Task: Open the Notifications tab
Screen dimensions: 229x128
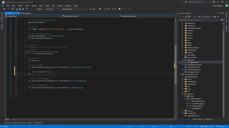Action: point(208,119)
